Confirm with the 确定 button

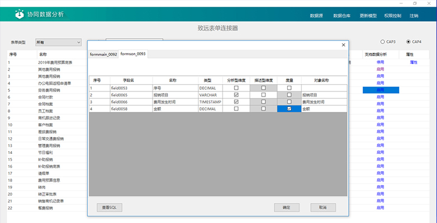(x=287, y=207)
